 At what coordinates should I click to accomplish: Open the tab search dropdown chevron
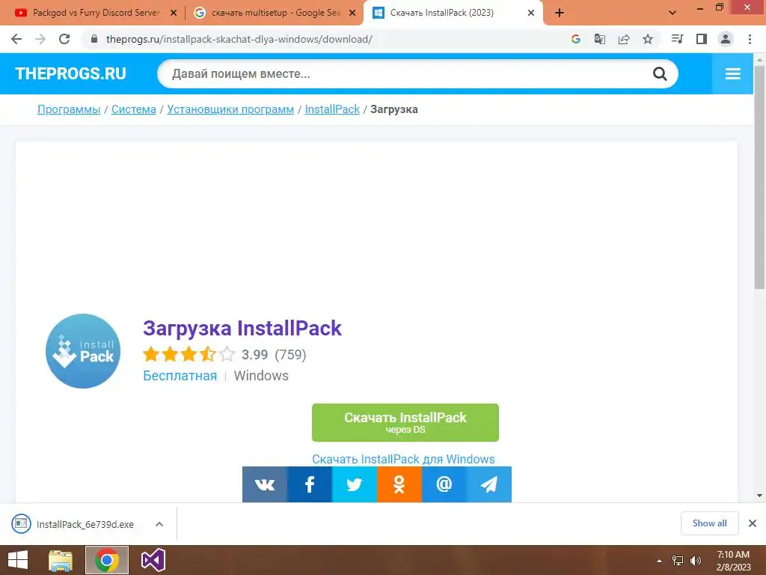click(x=672, y=13)
